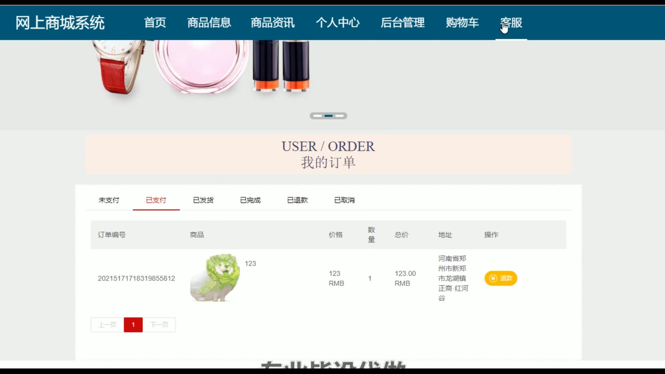Viewport: 665px width, 374px height.
Task: Select the middle carousel indicator dot
Action: point(328,116)
